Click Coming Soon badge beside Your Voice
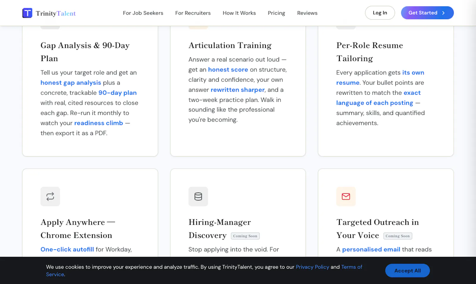This screenshot has width=476, height=284. 398,236
